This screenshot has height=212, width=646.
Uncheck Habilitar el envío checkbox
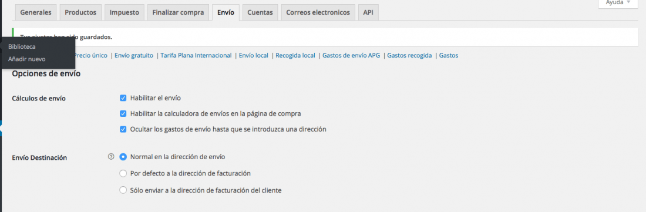pos(123,98)
